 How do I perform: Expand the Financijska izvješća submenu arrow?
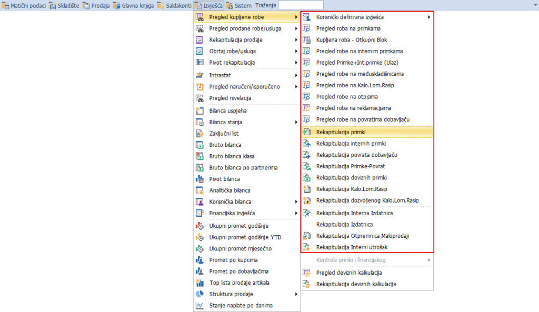pyautogui.click(x=296, y=213)
